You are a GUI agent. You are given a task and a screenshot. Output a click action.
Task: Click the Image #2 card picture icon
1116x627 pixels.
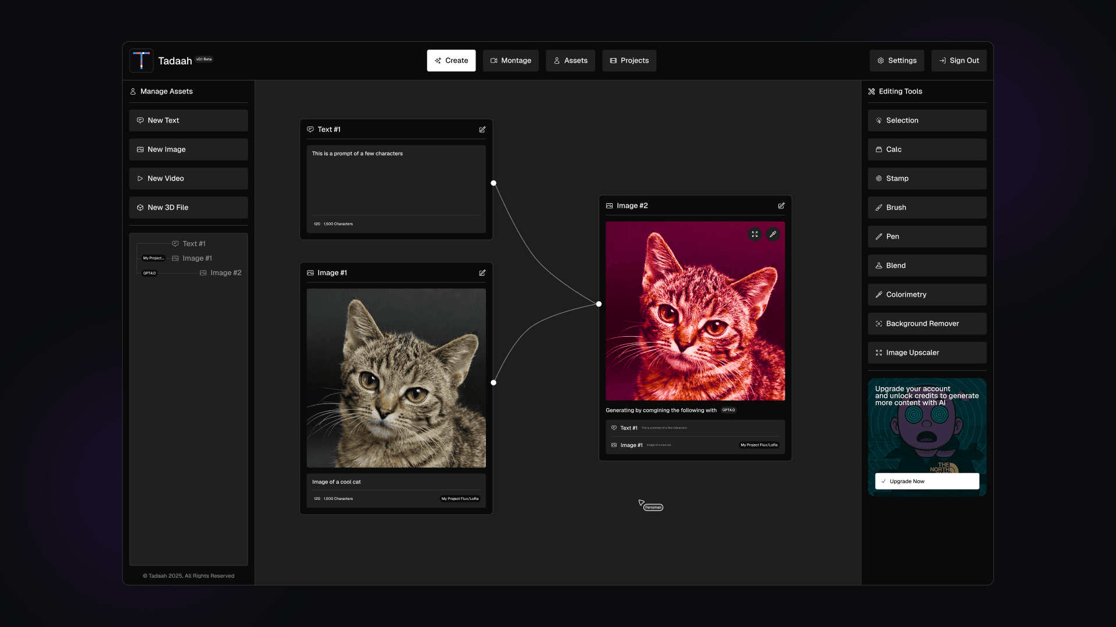(x=609, y=206)
